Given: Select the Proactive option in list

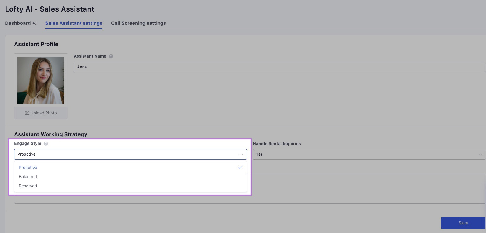Looking at the screenshot, I should 130,168.
